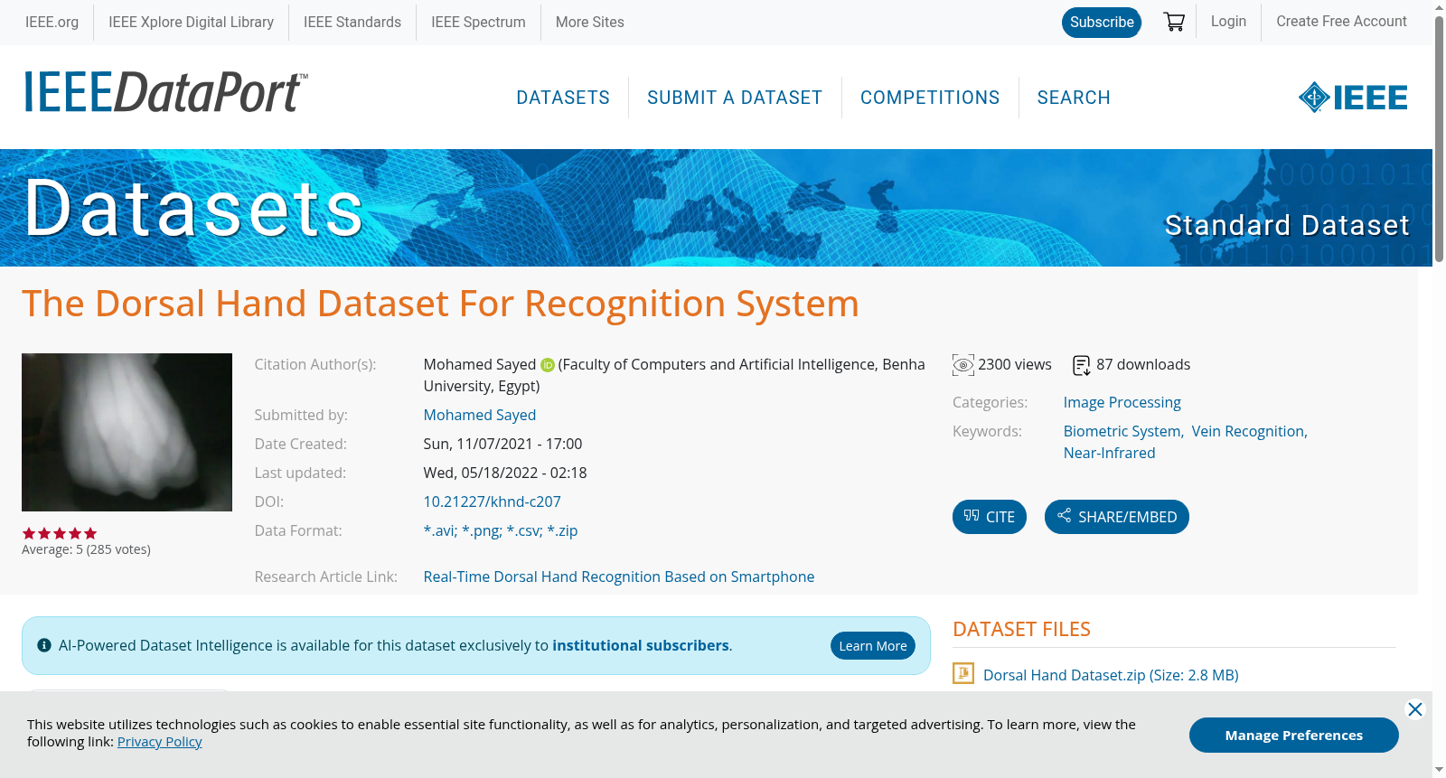Open the Login link
1446x778 pixels.
(x=1228, y=22)
